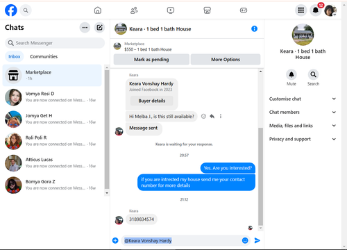Open the Friends icon in top bar

134,10
